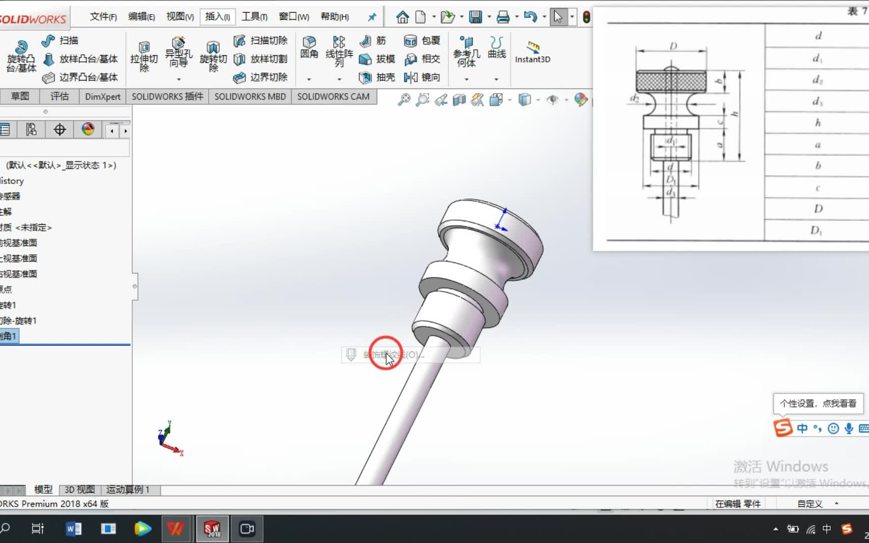Open the 异型孔向导 tool
Screen dimensions: 869x543
click(x=179, y=53)
